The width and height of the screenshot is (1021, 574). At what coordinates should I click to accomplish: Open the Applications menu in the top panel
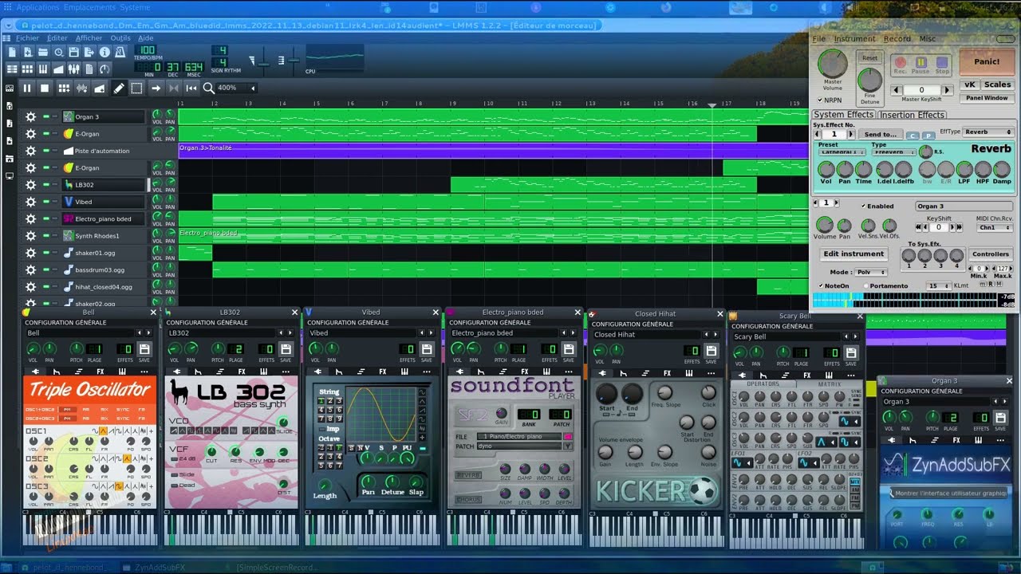37,7
